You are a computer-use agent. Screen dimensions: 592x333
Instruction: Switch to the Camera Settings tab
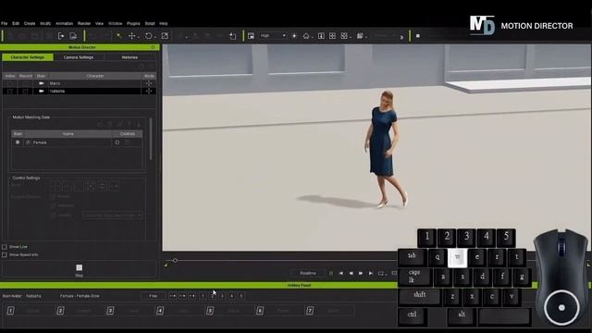tap(79, 57)
